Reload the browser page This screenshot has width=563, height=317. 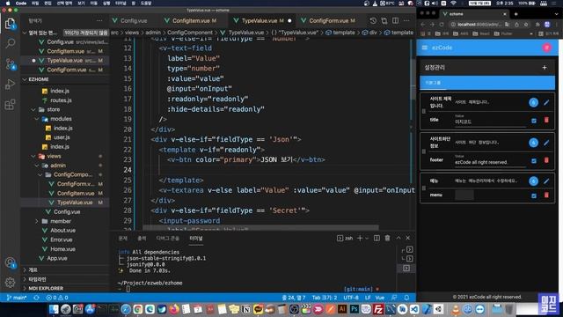tap(442, 25)
